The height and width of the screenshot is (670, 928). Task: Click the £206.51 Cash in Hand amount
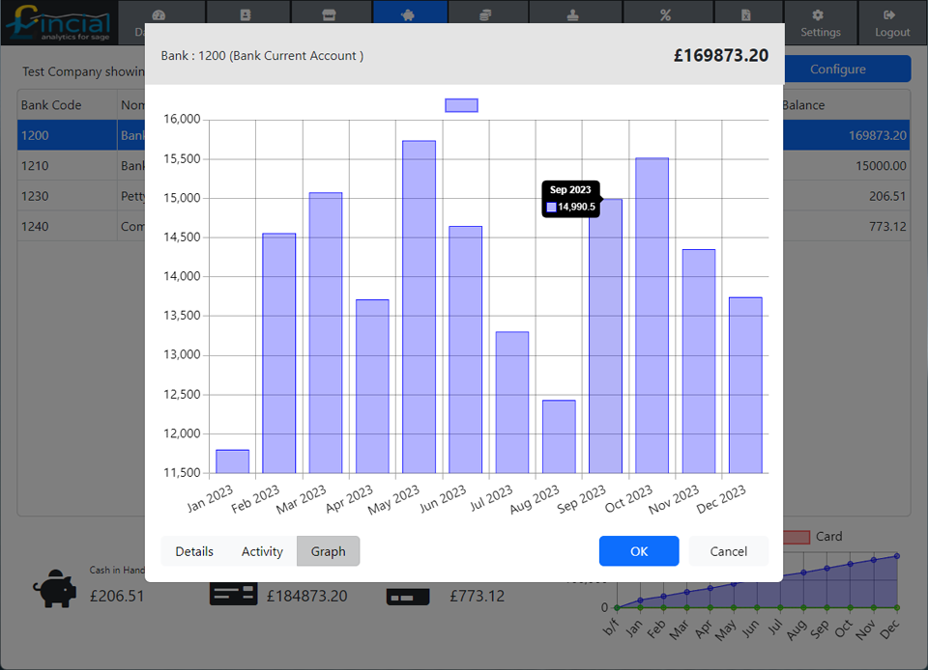pyautogui.click(x=117, y=596)
